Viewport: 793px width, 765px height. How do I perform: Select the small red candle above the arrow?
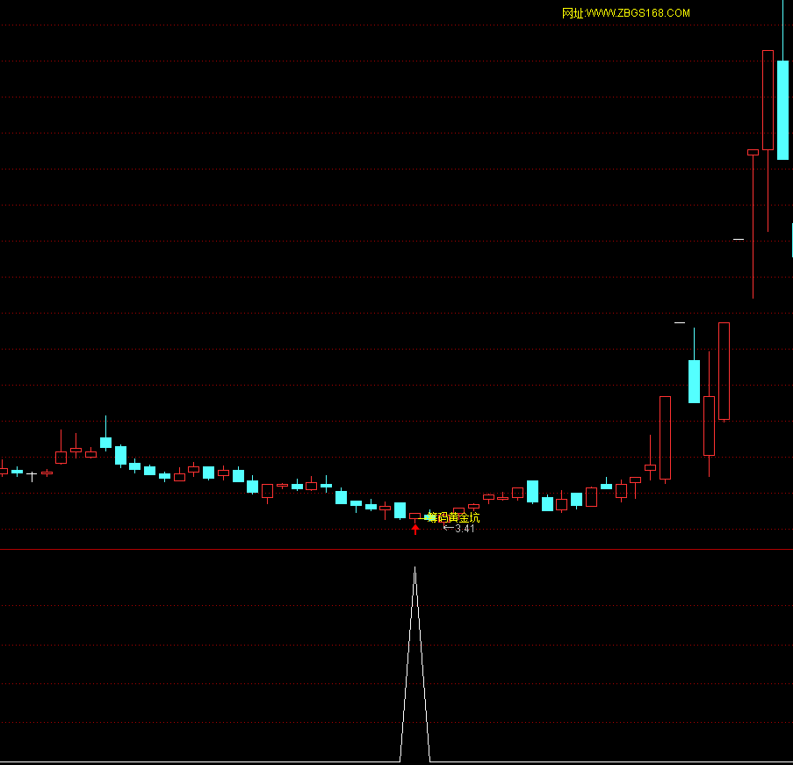pos(415,516)
